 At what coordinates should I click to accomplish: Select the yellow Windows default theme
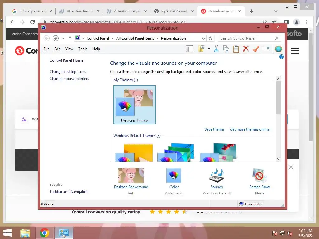[x=134, y=152]
